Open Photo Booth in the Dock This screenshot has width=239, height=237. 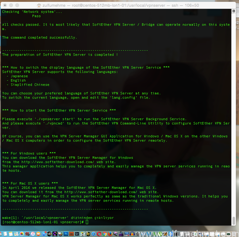click(x=27, y=234)
